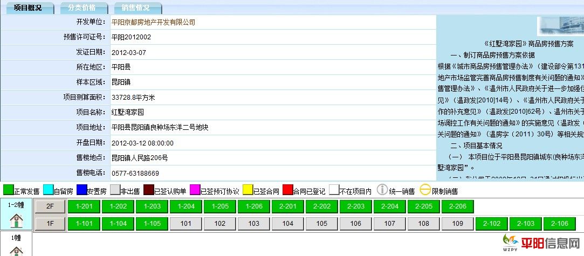Open unit 2-106
Image resolution: width=584 pixels, height=256 pixels.
(560, 224)
